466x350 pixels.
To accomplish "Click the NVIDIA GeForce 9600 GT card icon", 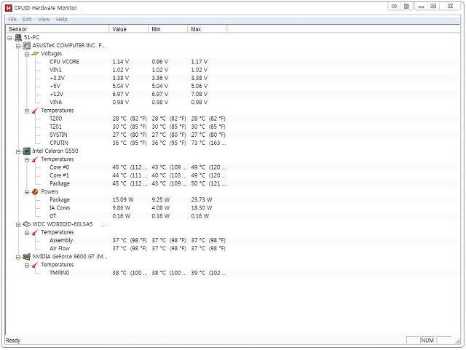I will [27, 257].
